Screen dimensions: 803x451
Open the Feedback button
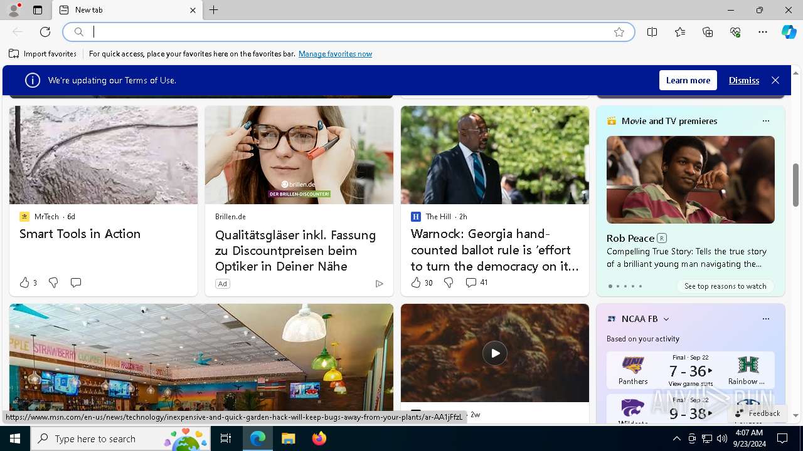(757, 413)
